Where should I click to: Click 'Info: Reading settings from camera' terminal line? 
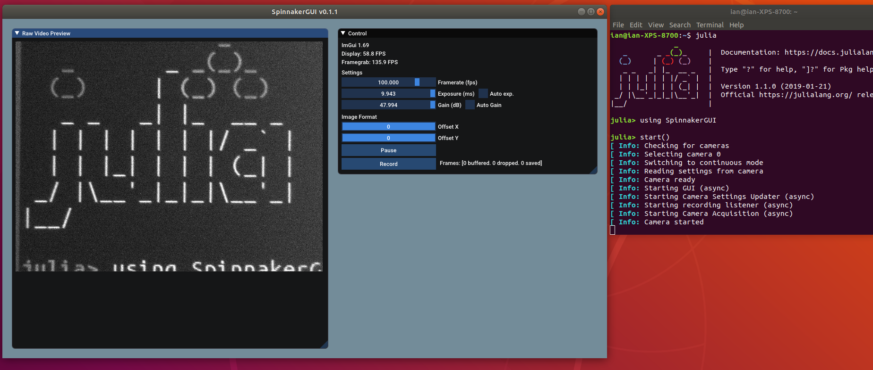tap(687, 171)
